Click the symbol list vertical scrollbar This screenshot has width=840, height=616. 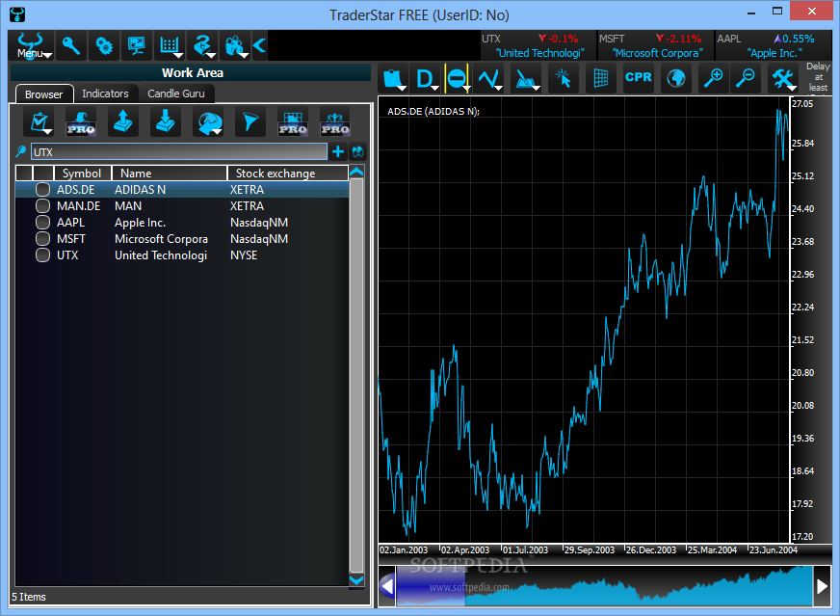click(x=356, y=376)
